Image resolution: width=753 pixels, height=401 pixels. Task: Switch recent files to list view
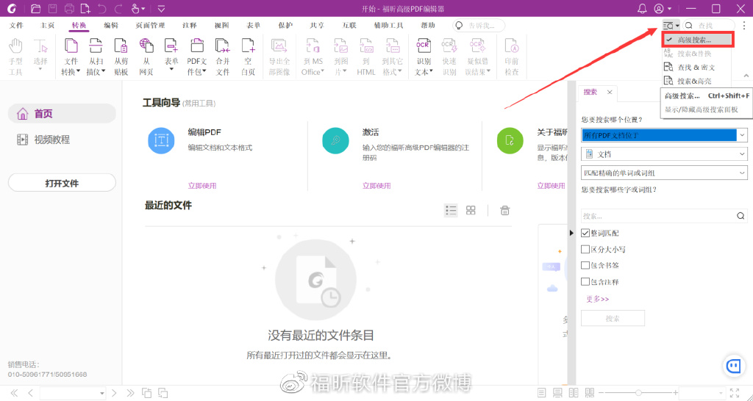[x=451, y=210]
